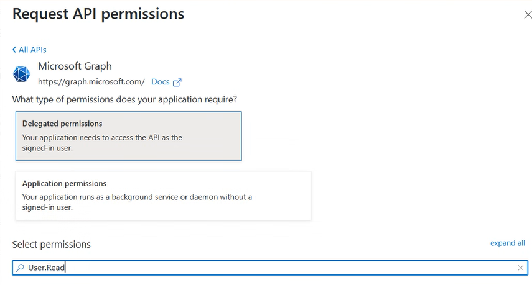The width and height of the screenshot is (532, 285).
Task: Click the external link icon after Docs
Action: (177, 82)
